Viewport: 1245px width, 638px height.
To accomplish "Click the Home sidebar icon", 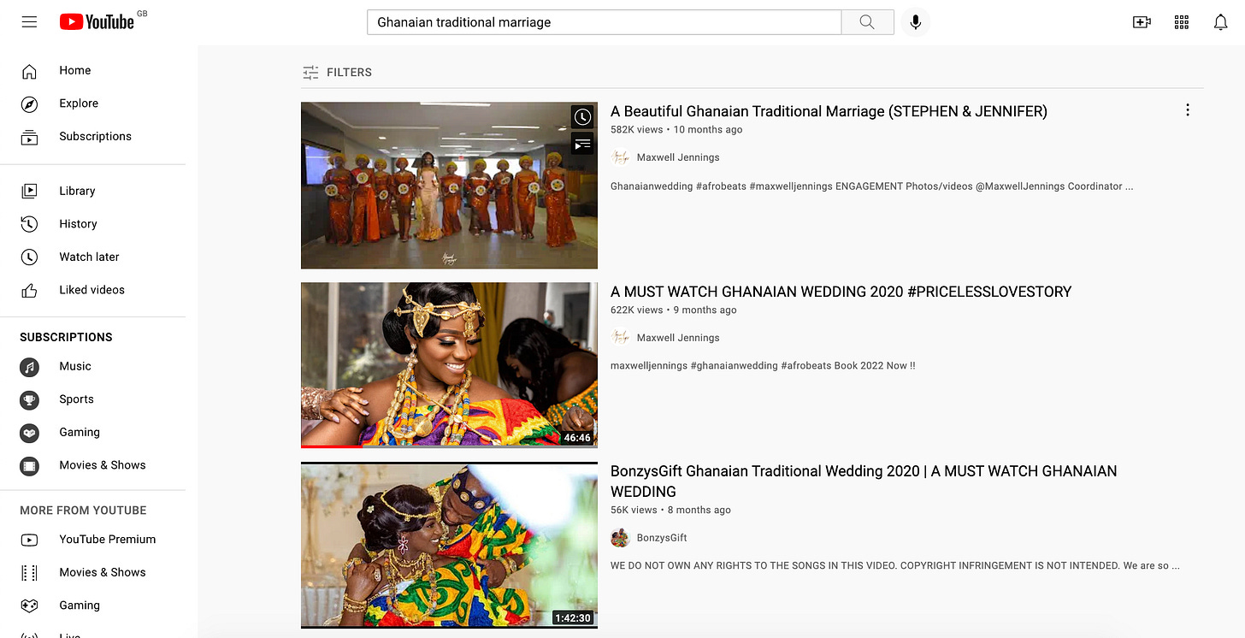I will (29, 70).
